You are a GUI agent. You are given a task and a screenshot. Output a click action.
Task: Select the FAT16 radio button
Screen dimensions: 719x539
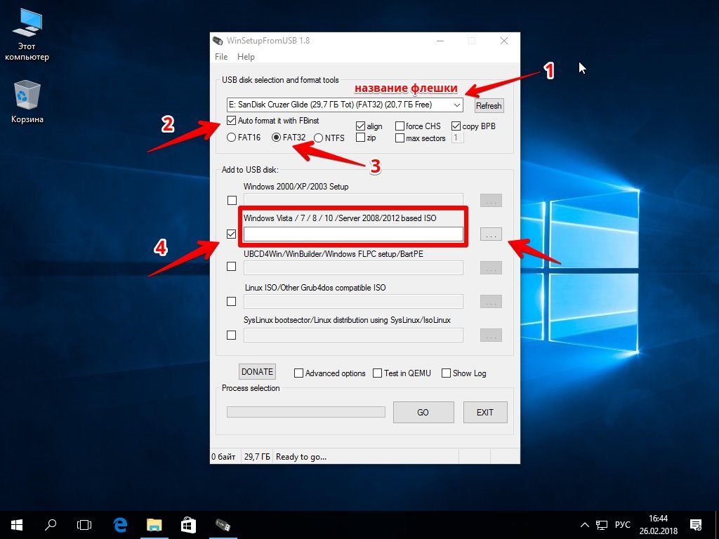(231, 137)
